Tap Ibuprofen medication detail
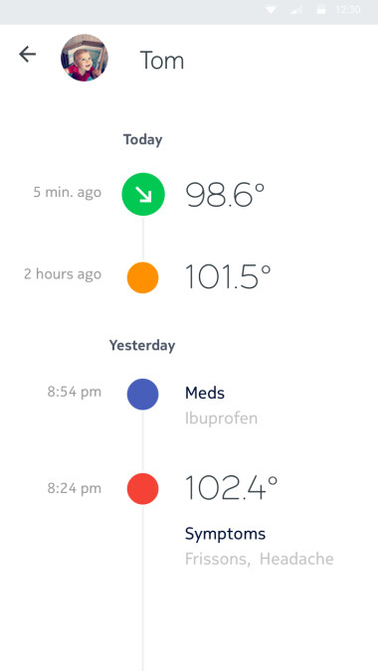 221,419
